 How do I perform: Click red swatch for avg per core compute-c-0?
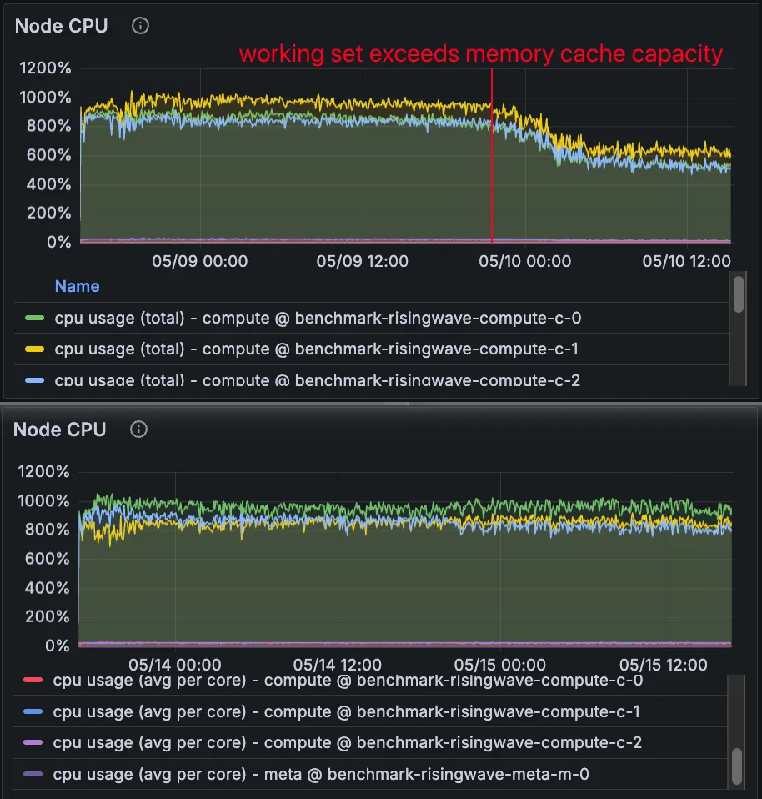34,681
